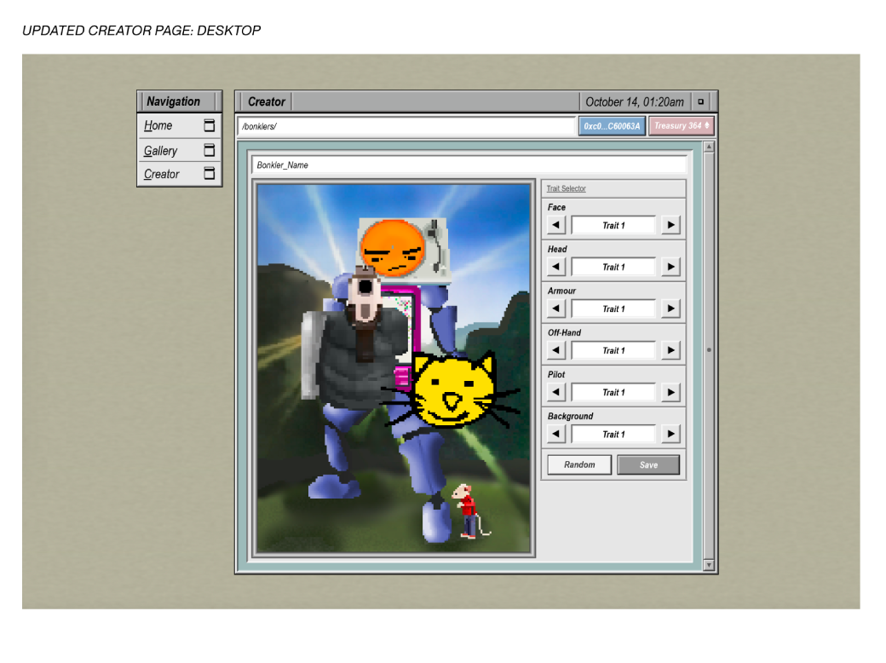Click the scrollbar up arrow in Creator window

(709, 147)
